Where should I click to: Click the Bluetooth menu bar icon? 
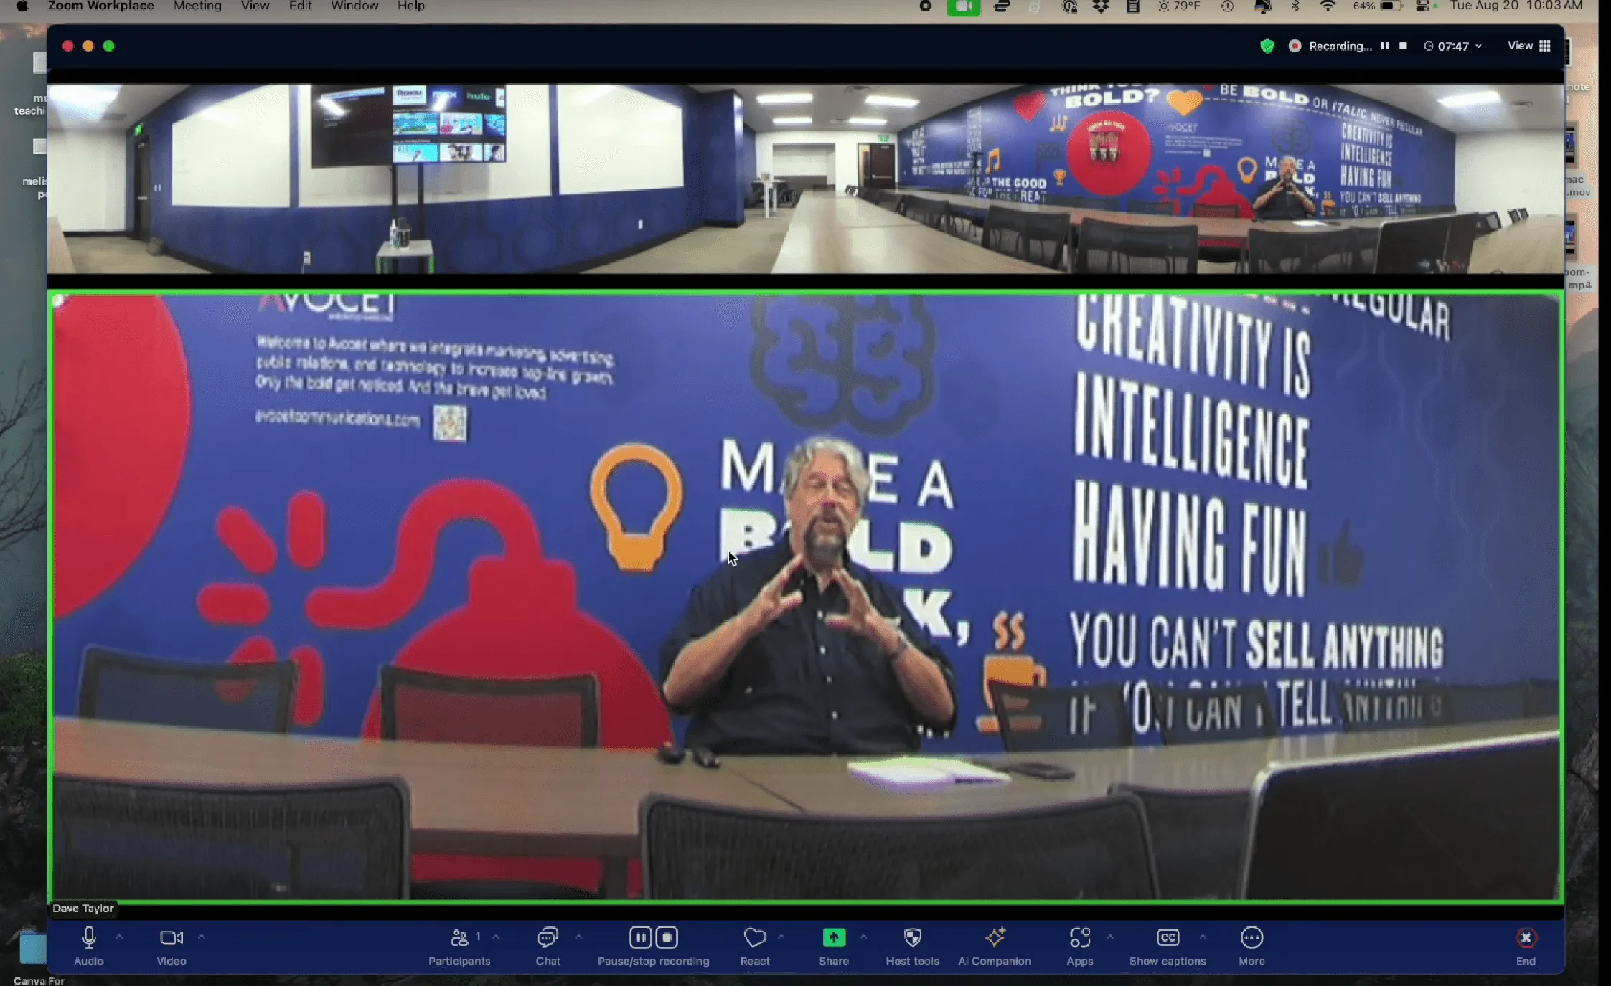pos(1295,6)
